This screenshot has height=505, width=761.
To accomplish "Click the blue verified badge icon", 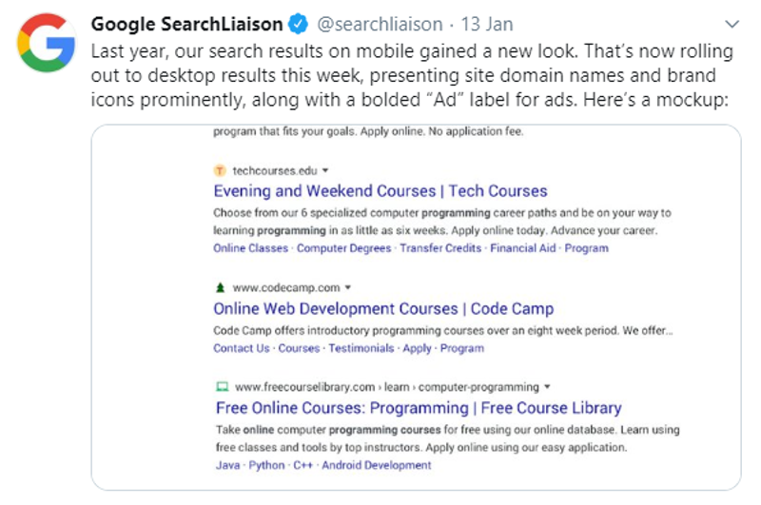I will tap(298, 24).
